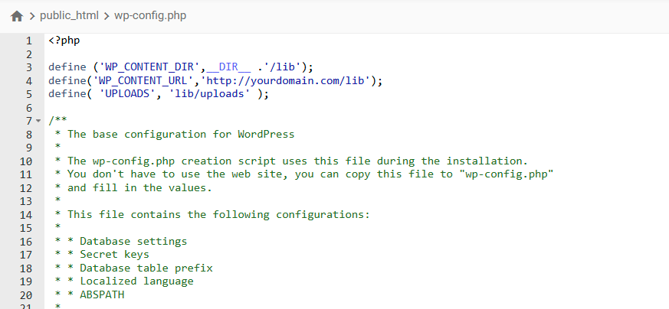Click line number 3 in the gutter
669x309 pixels.
coord(28,67)
